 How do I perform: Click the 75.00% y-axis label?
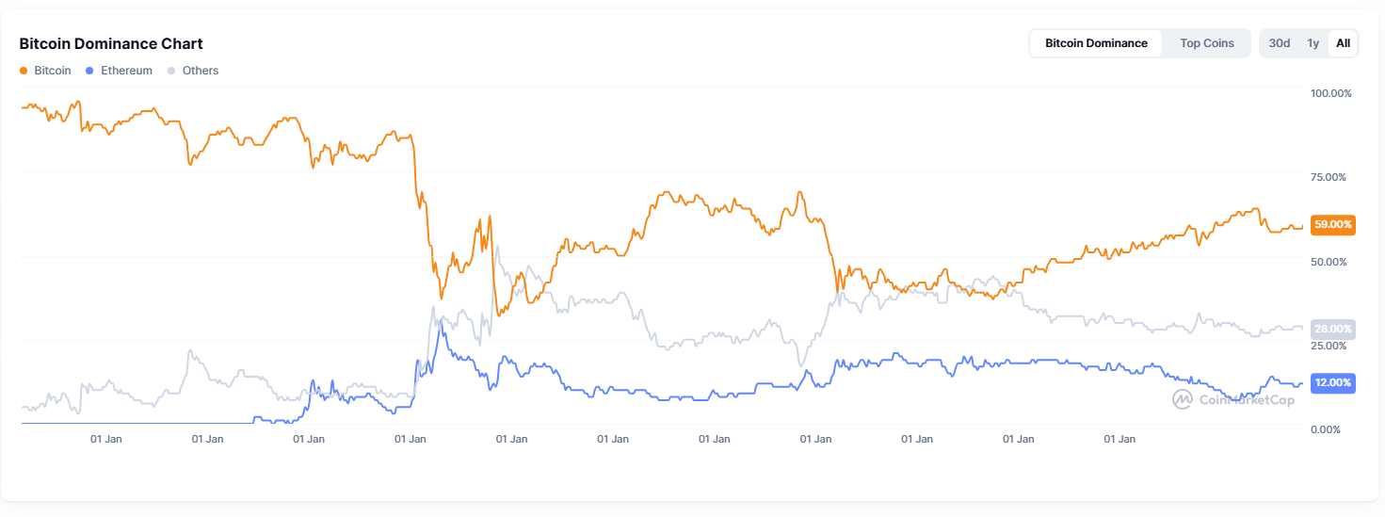tap(1328, 177)
